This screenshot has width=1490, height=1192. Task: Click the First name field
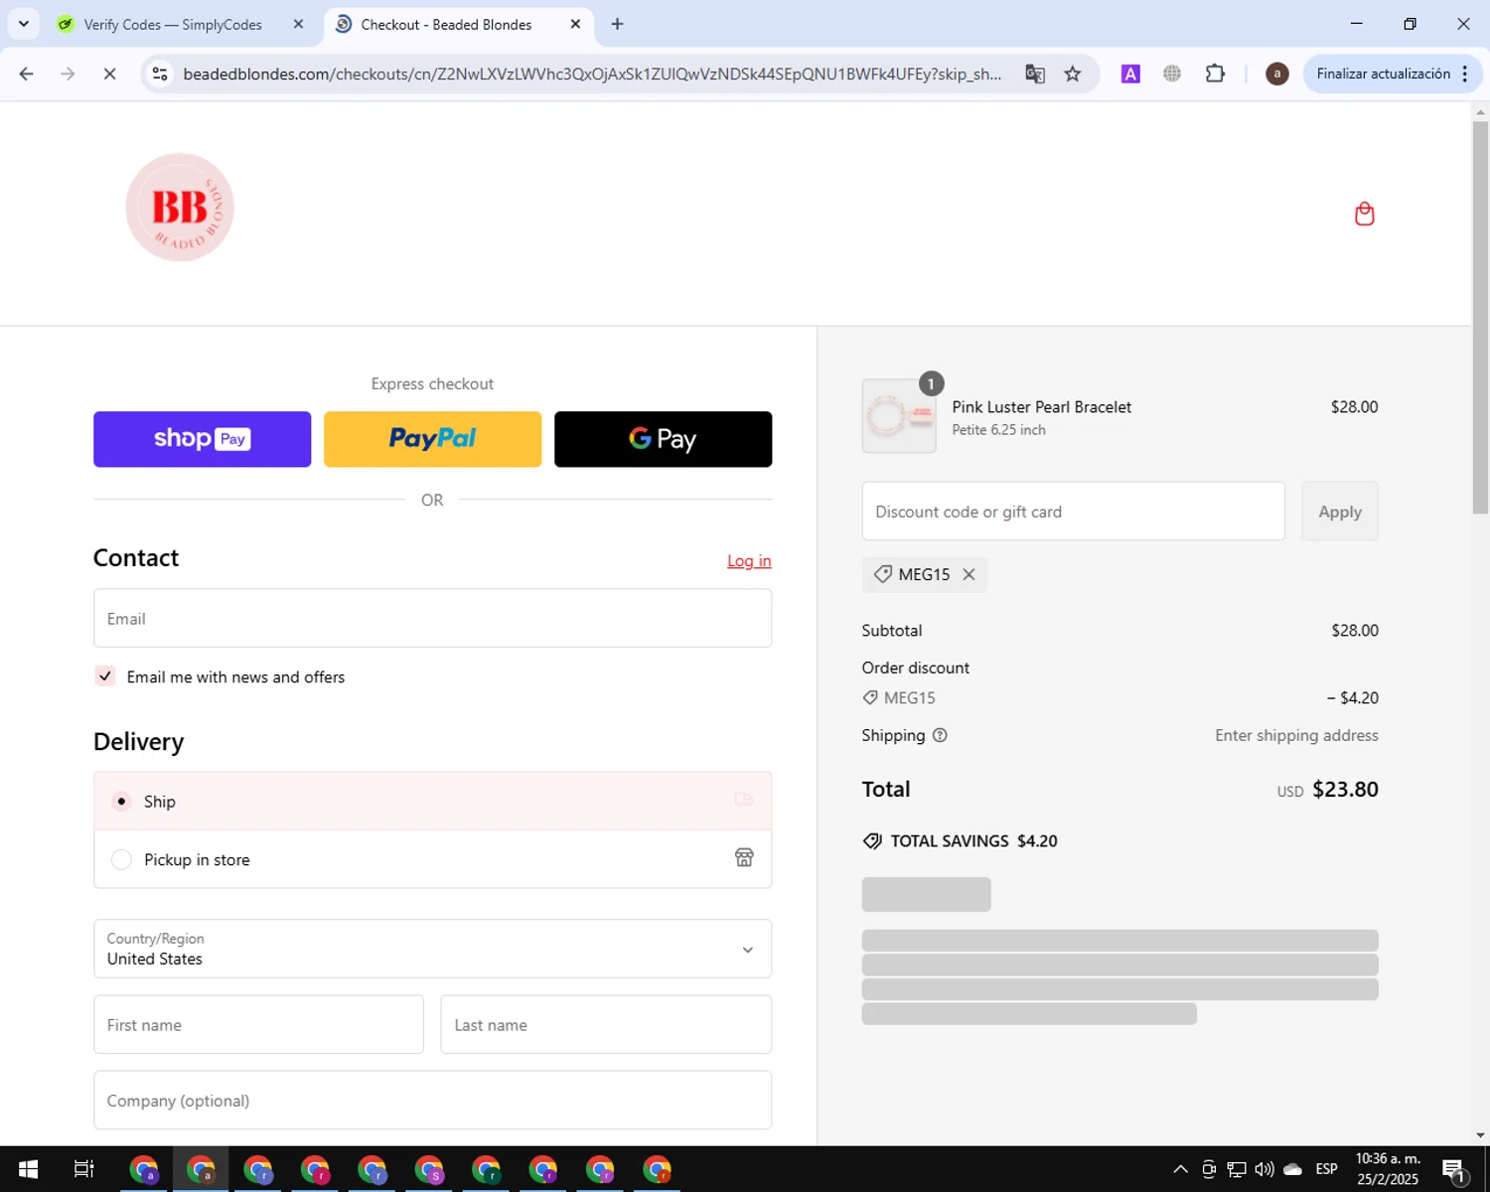coord(258,1024)
